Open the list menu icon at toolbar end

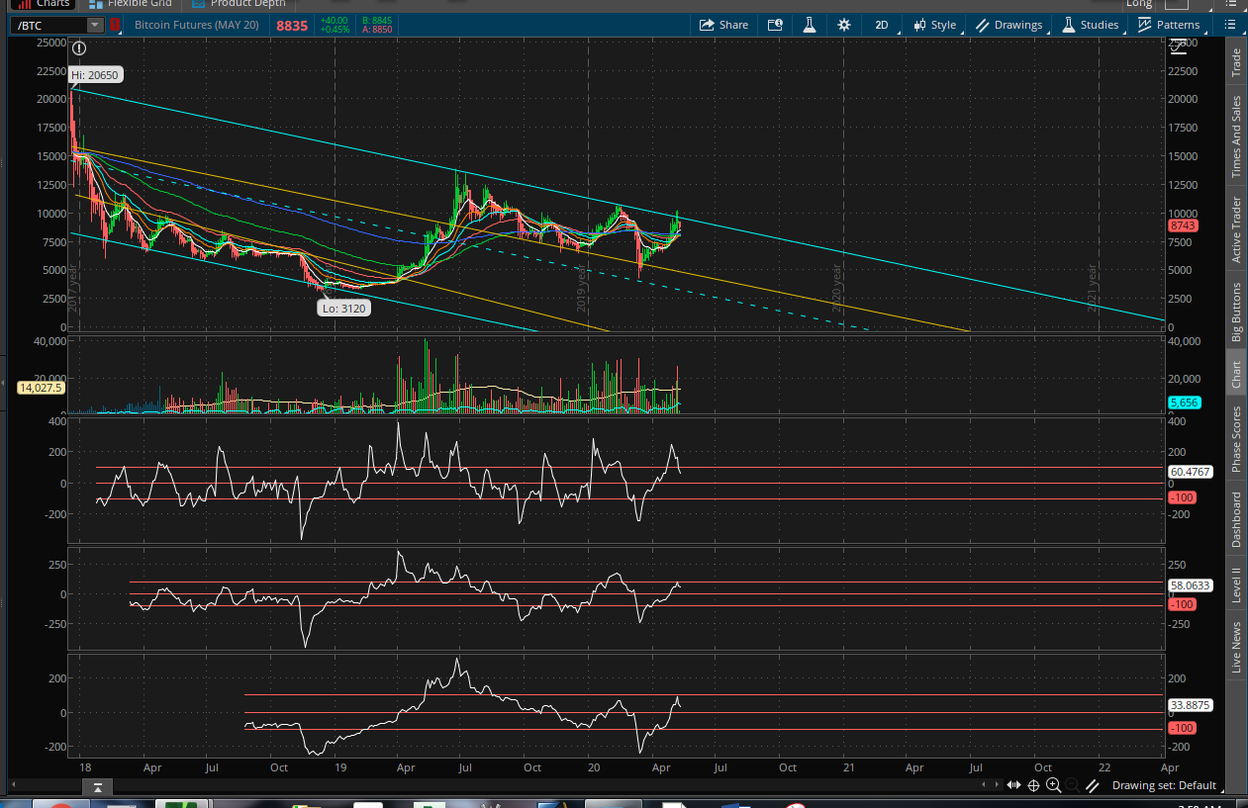pyautogui.click(x=1230, y=25)
